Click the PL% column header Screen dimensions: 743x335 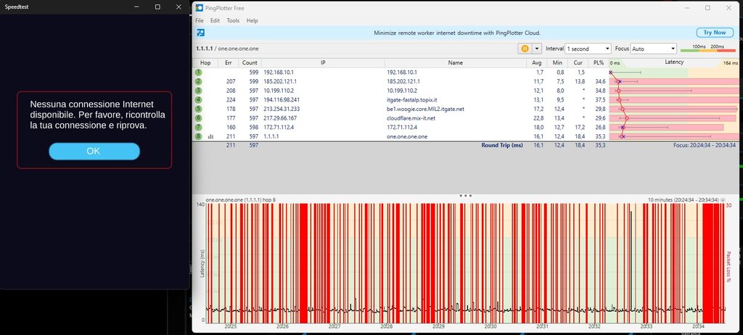(x=598, y=63)
